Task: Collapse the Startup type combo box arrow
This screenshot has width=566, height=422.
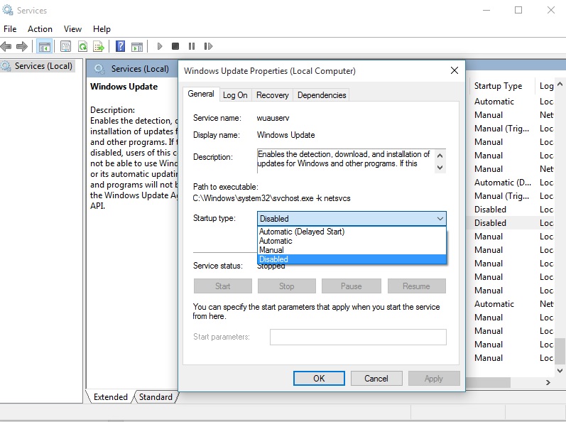Action: (x=440, y=219)
